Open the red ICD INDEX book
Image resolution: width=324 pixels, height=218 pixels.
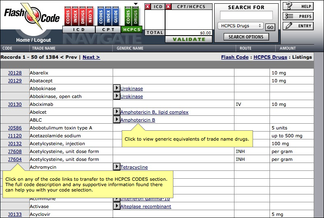(x=75, y=17)
